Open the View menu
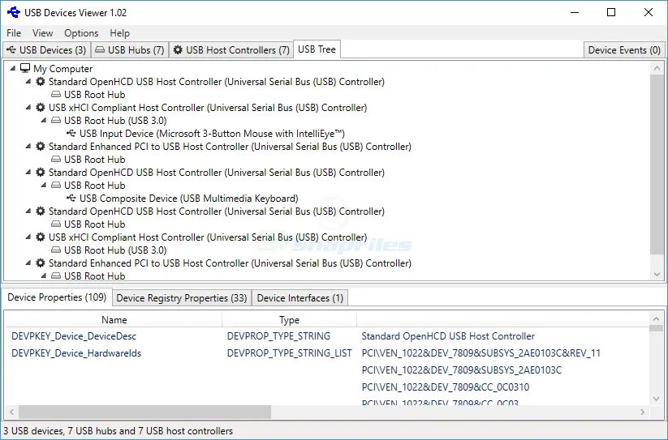 click(x=42, y=33)
